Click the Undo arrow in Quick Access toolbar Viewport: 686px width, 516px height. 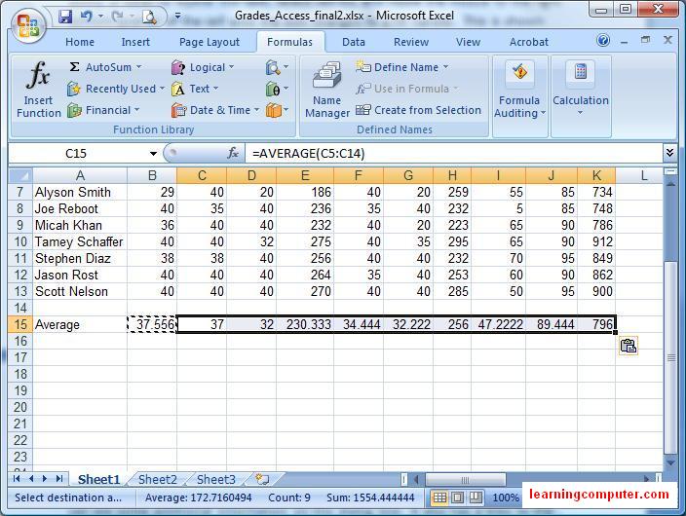86,17
